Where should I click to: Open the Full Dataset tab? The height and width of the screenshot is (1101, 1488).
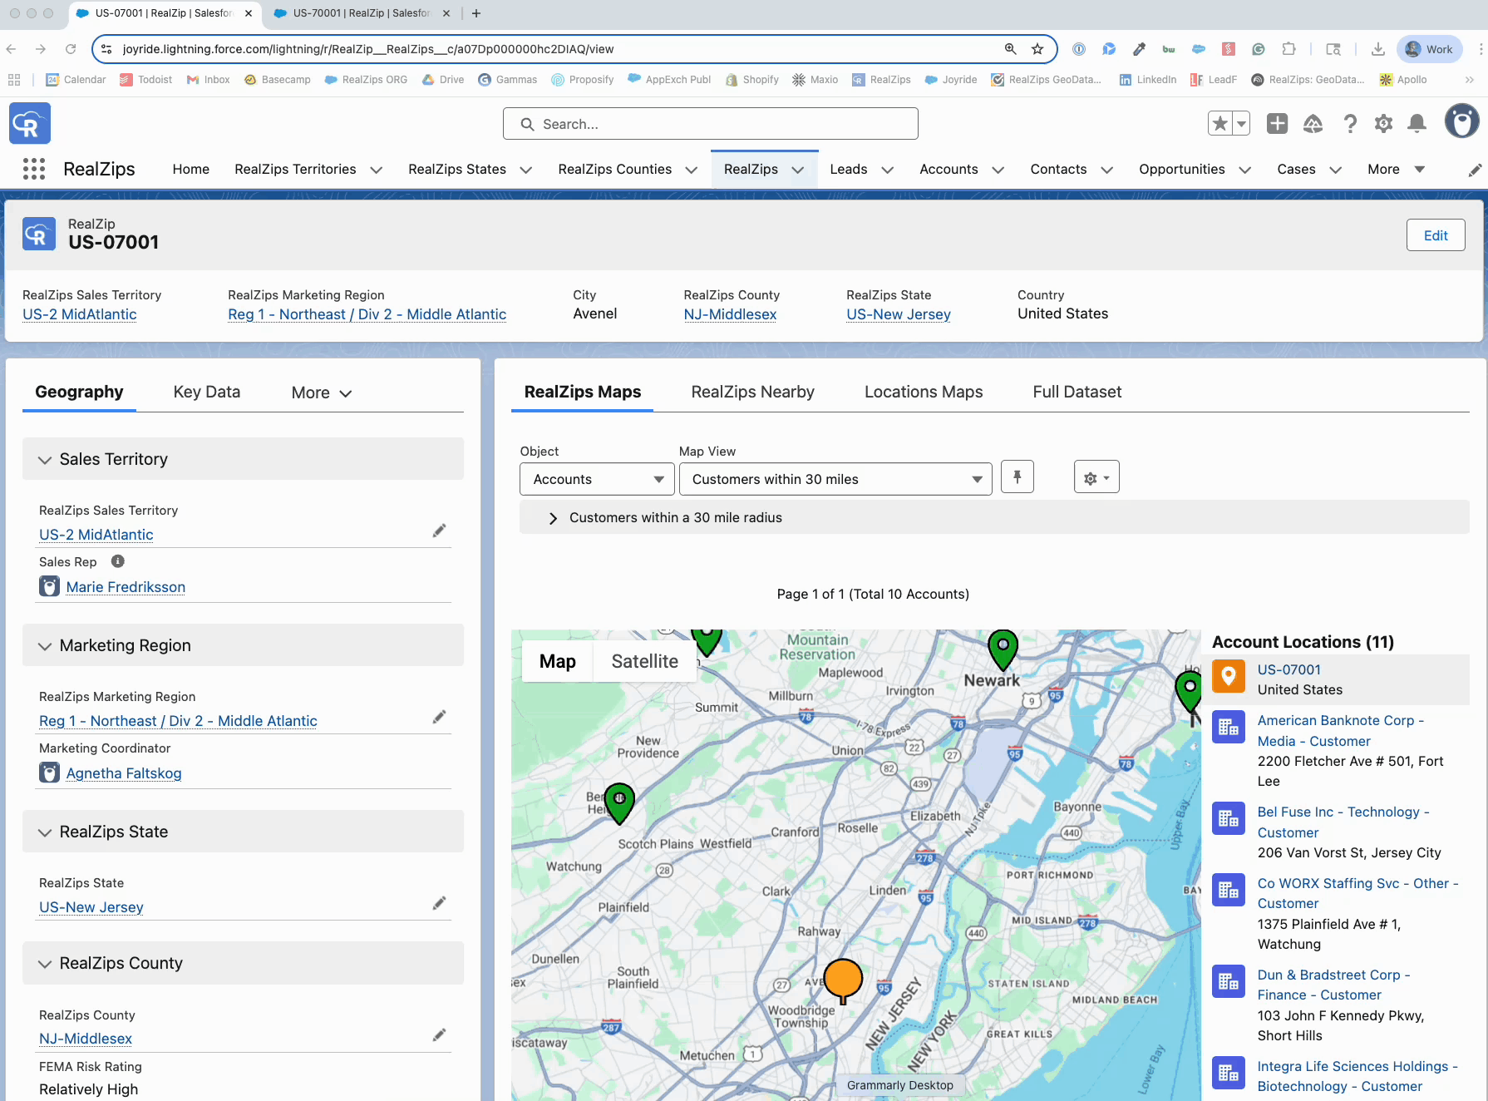click(1077, 392)
